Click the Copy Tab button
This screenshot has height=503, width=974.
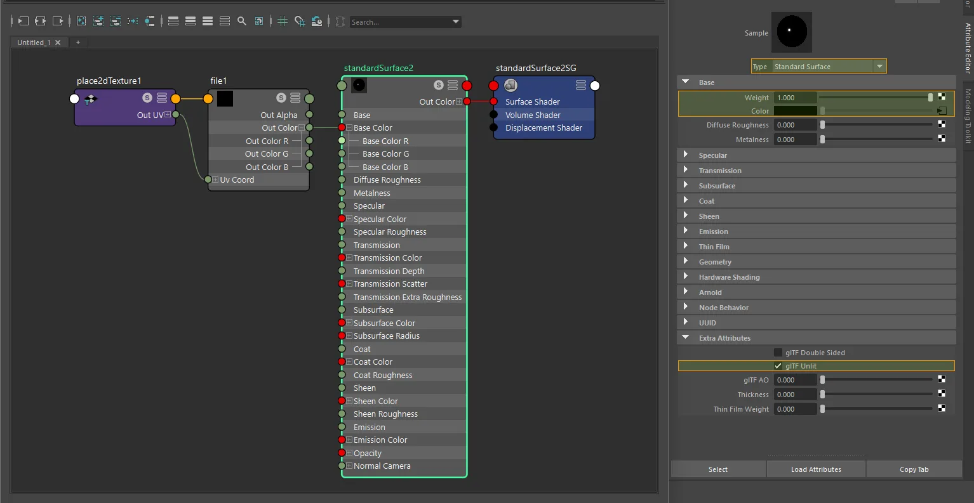pyautogui.click(x=914, y=469)
